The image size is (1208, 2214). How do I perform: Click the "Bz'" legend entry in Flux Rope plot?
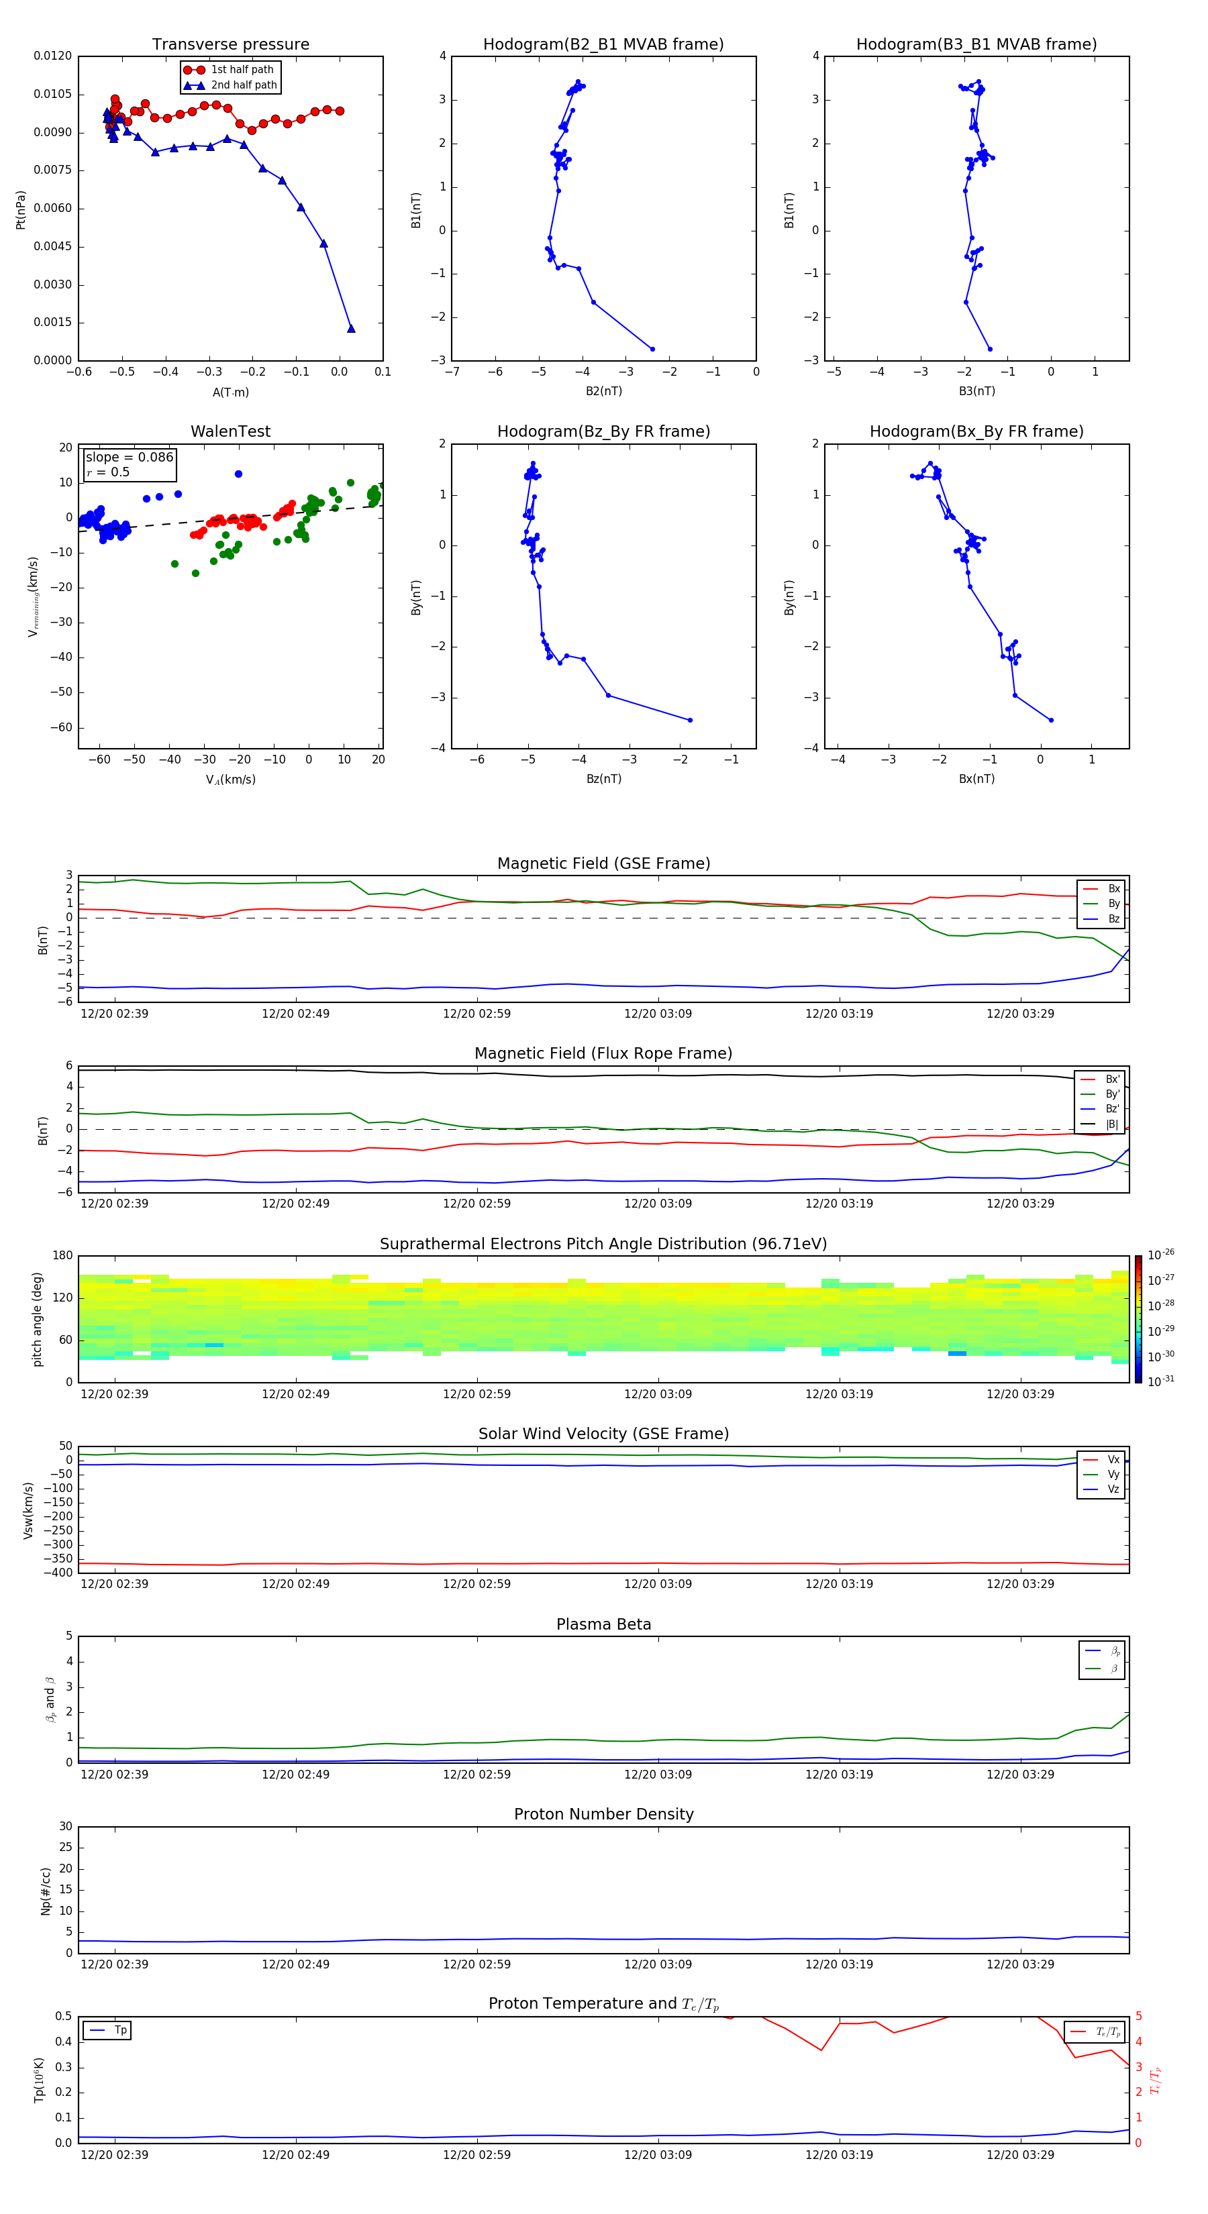point(1101,1110)
